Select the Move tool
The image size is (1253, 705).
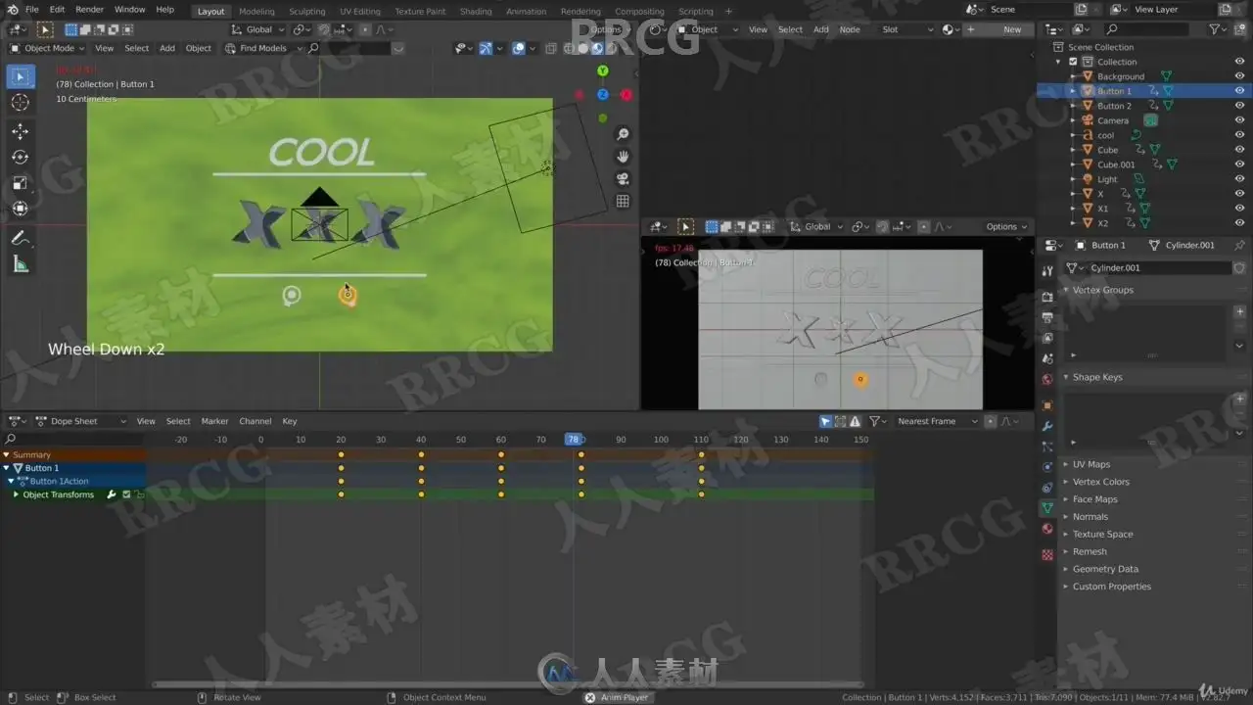(21, 131)
